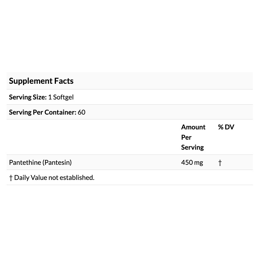Click the word Facts in heading

pyautogui.click(x=64, y=81)
